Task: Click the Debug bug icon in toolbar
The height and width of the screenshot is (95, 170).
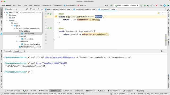Action: click(x=144, y=6)
